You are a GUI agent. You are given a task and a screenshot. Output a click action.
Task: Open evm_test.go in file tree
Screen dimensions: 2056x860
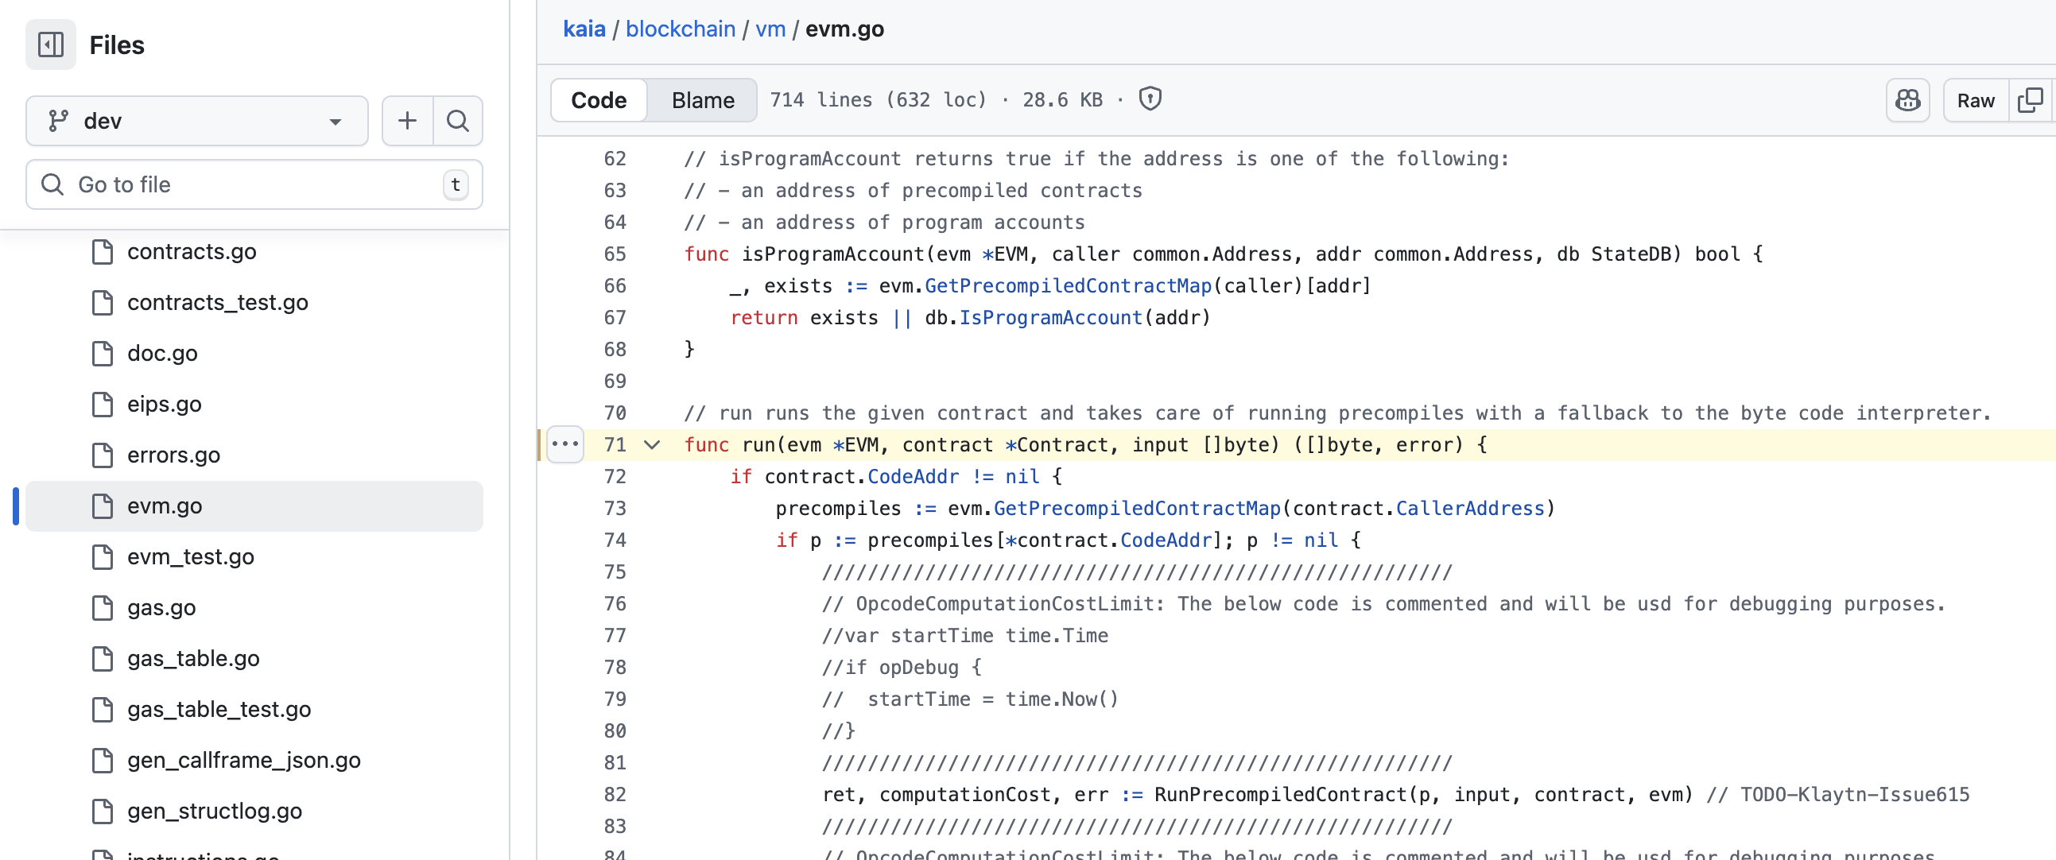point(190,557)
